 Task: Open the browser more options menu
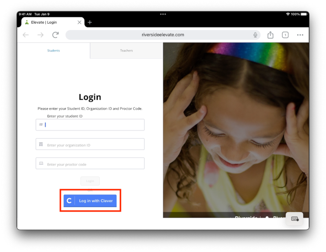click(x=300, y=35)
